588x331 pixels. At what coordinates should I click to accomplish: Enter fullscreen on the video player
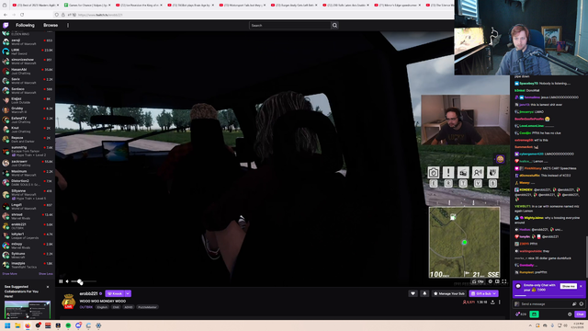504,281
